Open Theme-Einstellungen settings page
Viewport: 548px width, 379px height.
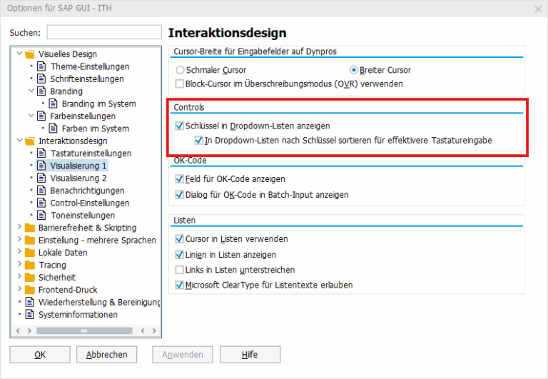coord(90,67)
